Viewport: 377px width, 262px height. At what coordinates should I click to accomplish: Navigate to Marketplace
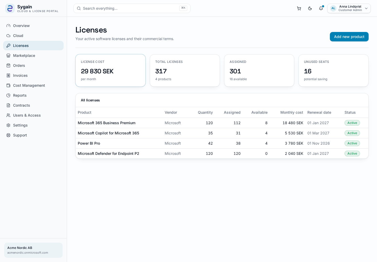[33, 56]
